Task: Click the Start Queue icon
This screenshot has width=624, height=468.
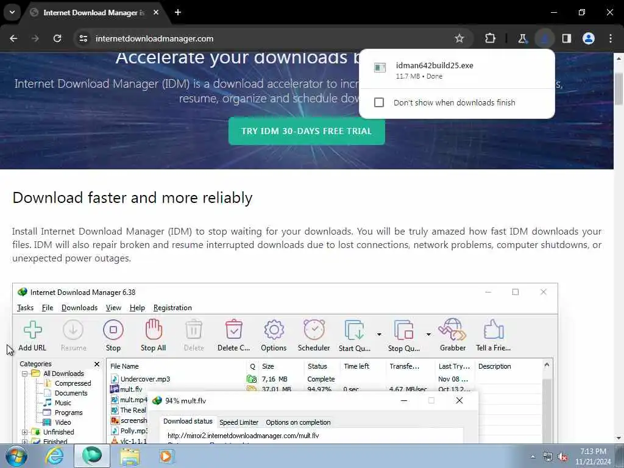Action: click(x=355, y=330)
